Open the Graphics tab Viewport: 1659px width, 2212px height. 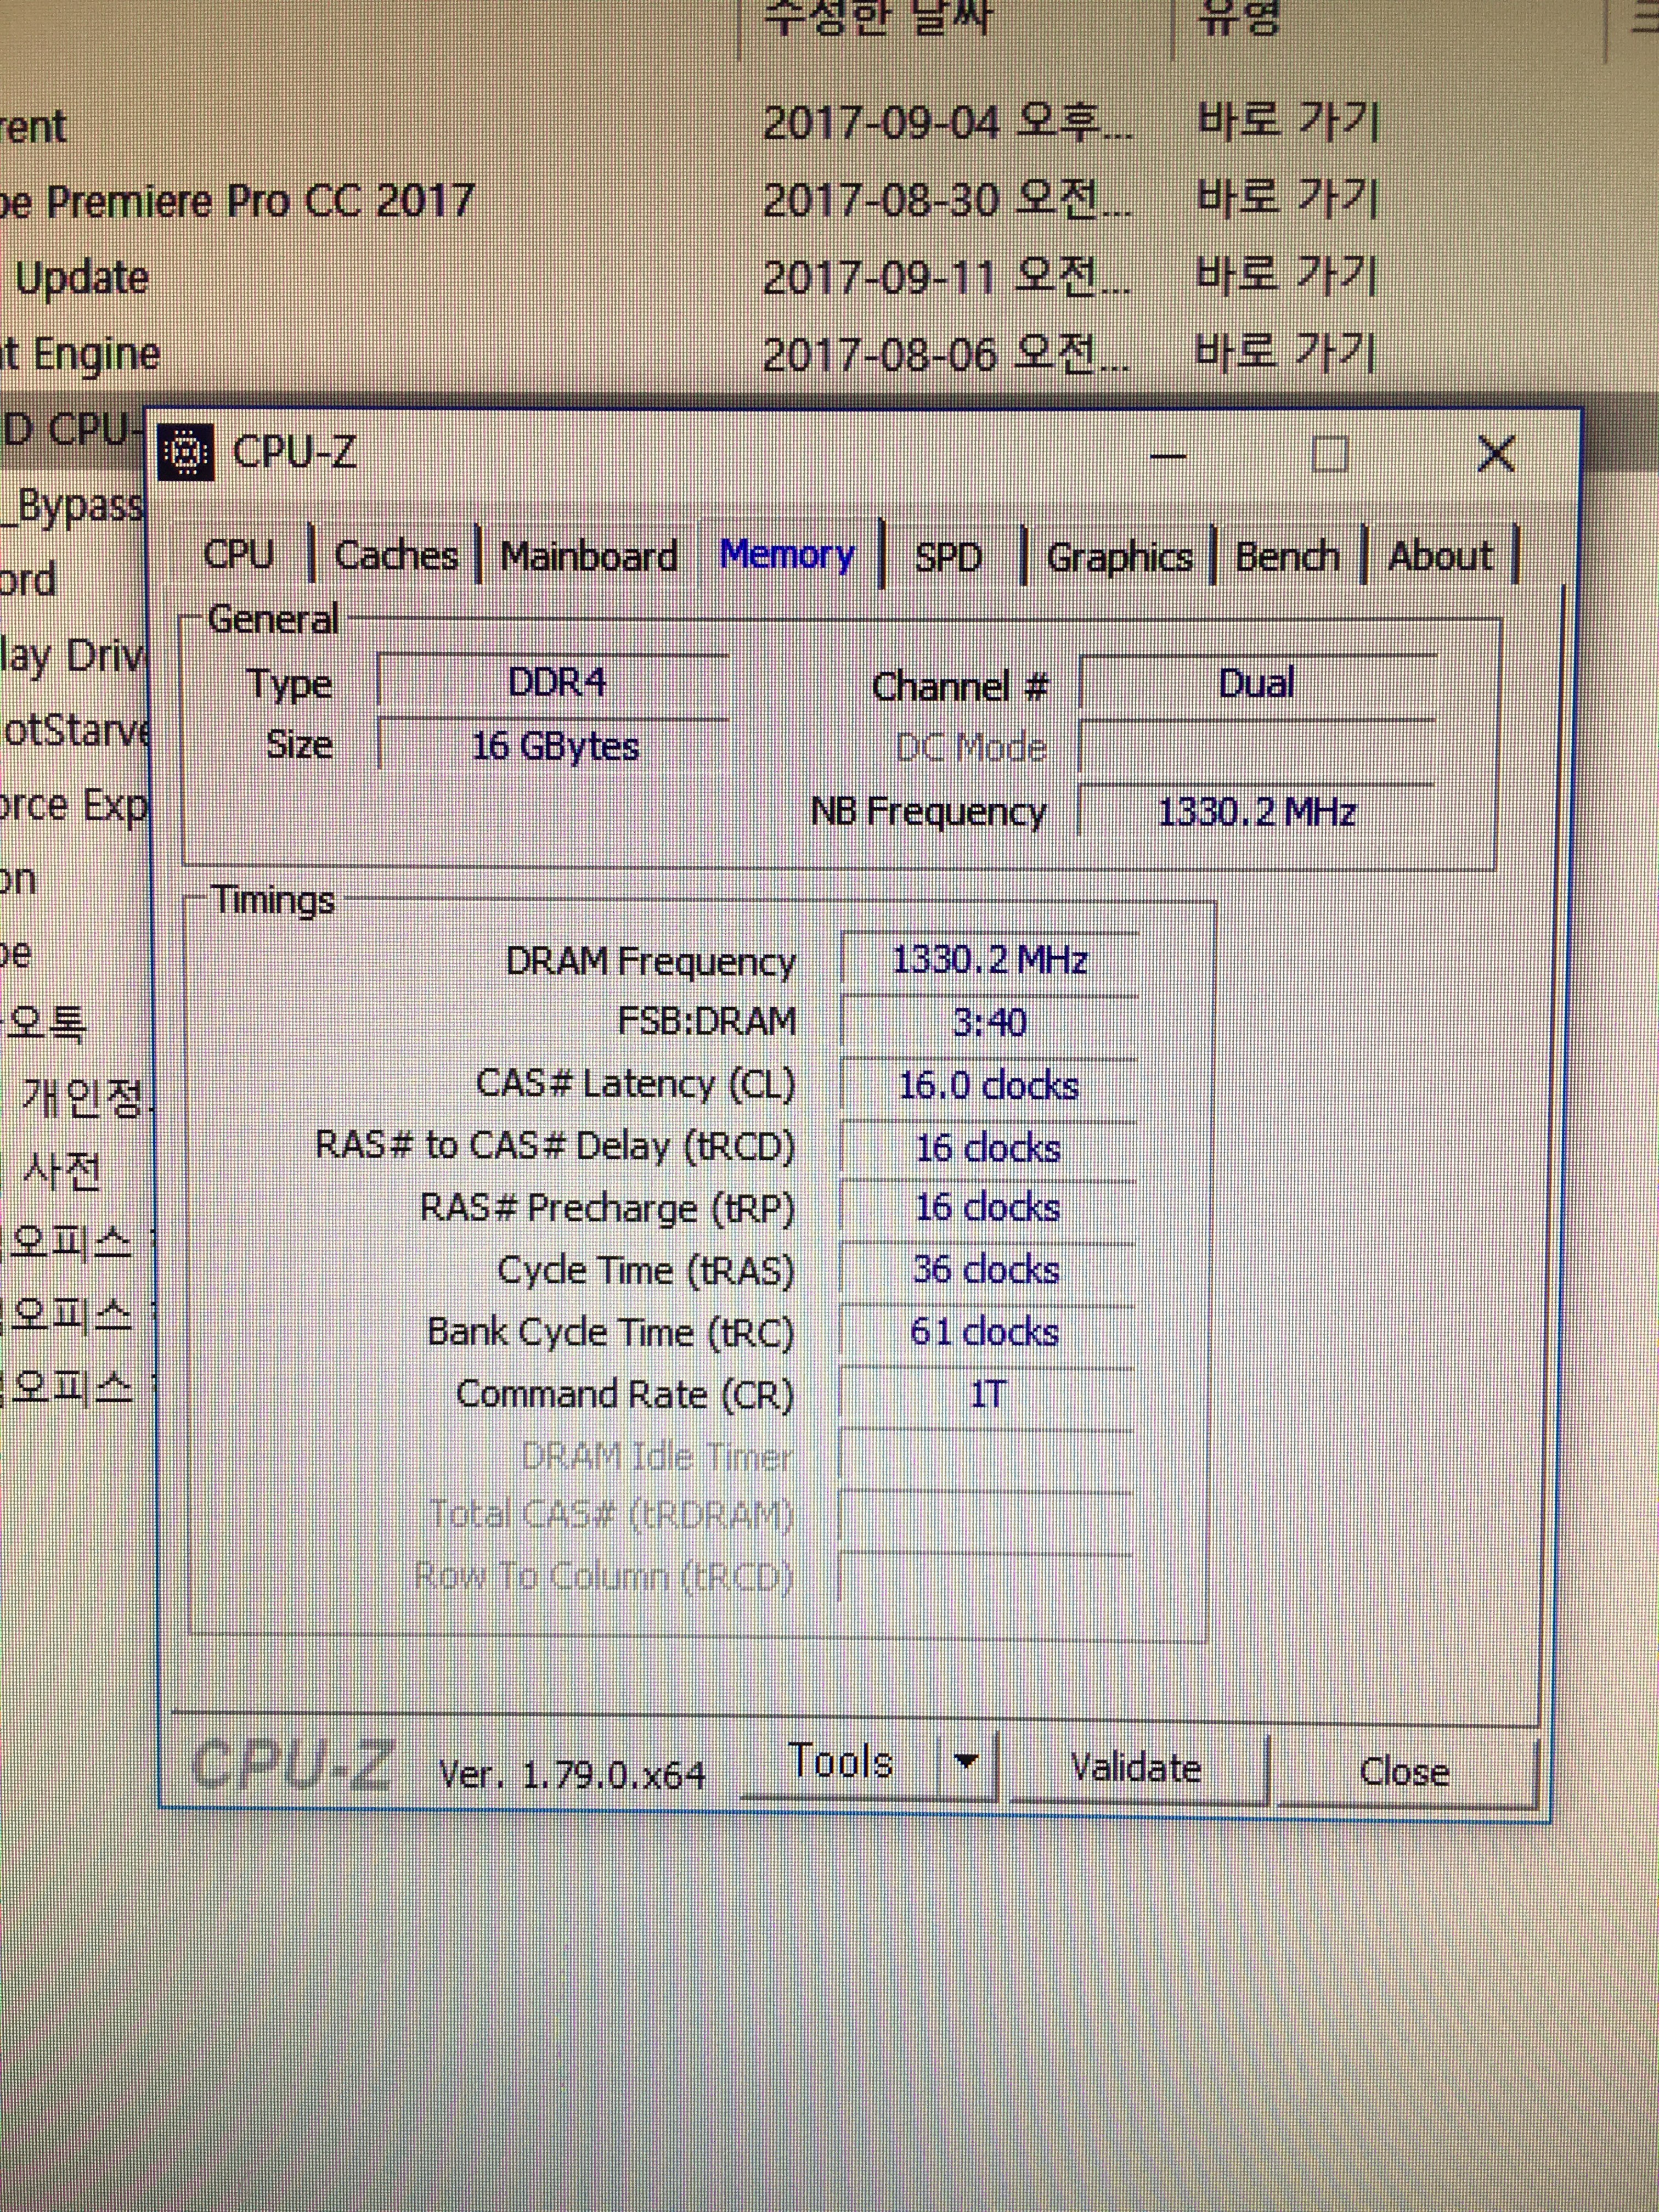pos(1119,557)
